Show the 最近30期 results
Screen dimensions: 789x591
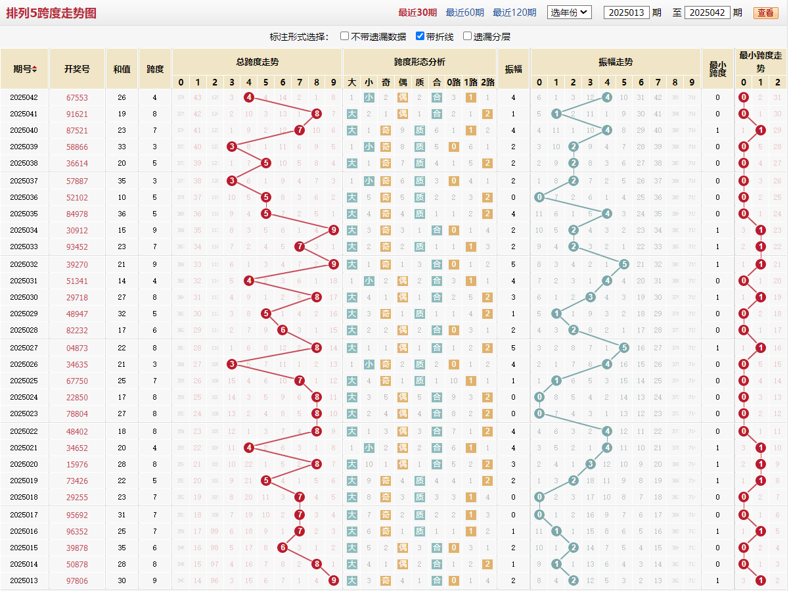(417, 12)
